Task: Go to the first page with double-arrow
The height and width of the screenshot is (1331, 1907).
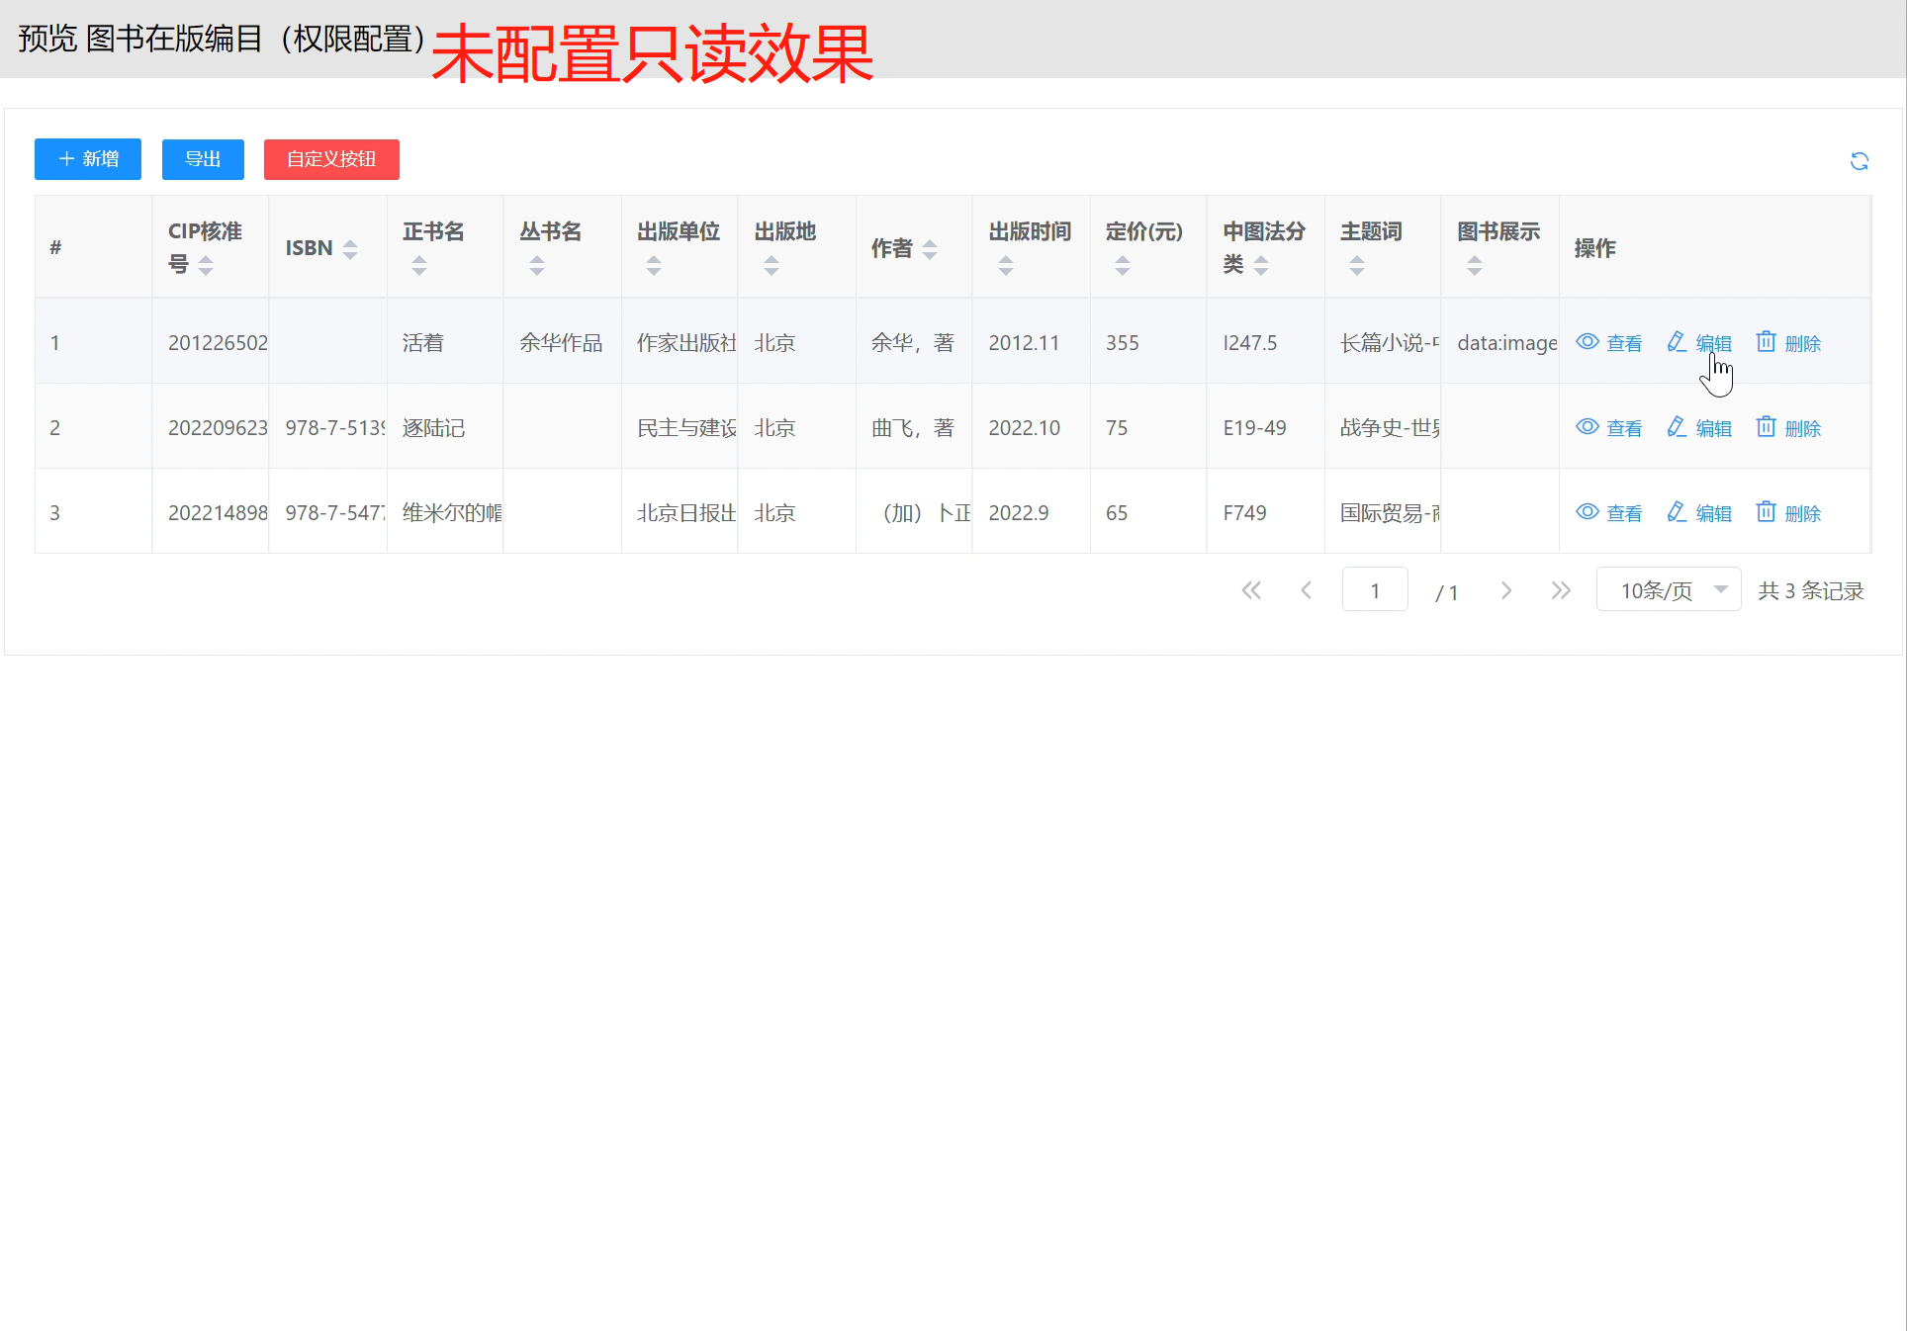Action: pyautogui.click(x=1251, y=590)
